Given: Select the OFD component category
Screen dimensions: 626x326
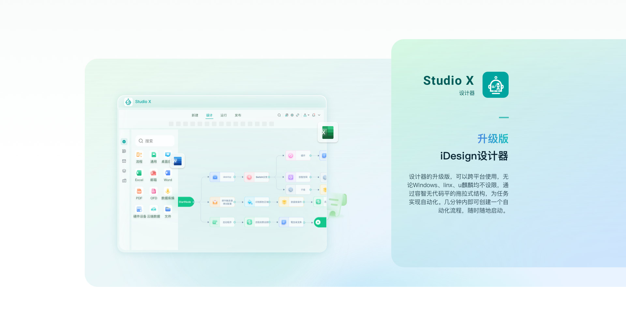Looking at the screenshot, I should tap(154, 194).
